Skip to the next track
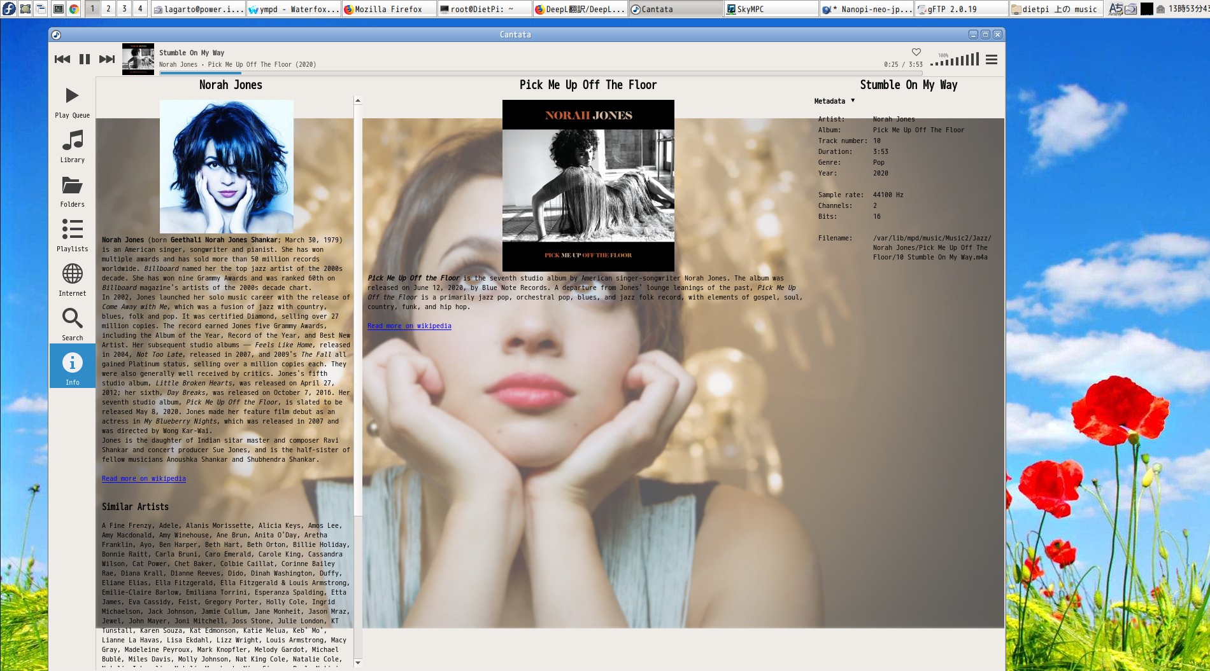The width and height of the screenshot is (1210, 671). (x=107, y=59)
